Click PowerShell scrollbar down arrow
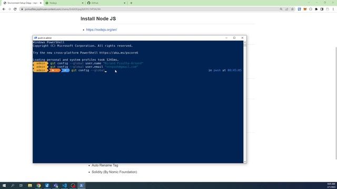This screenshot has width=337, height=189. point(245,162)
